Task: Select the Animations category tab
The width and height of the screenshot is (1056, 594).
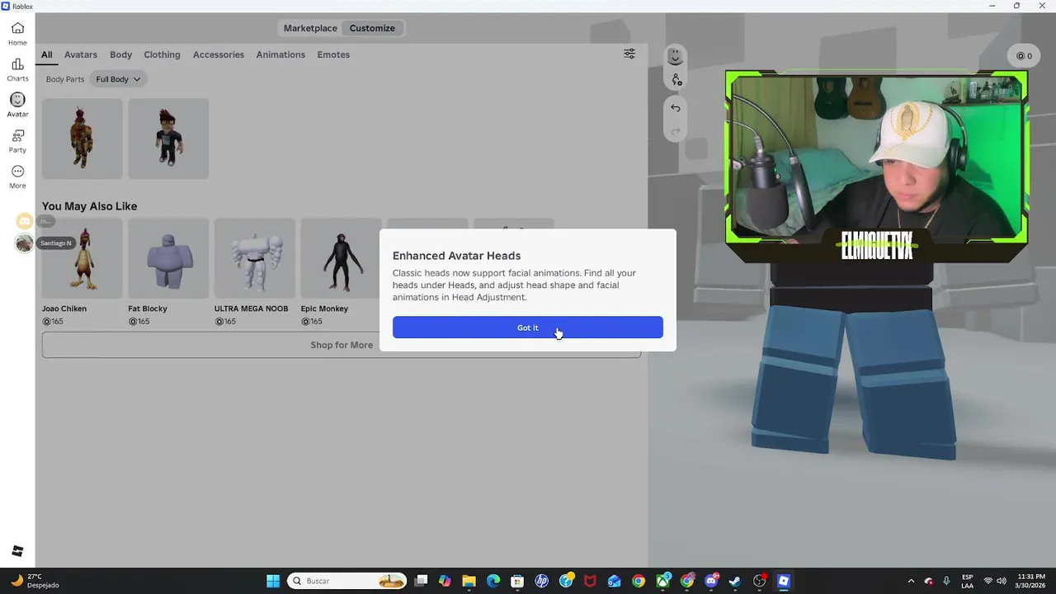Action: [x=280, y=54]
